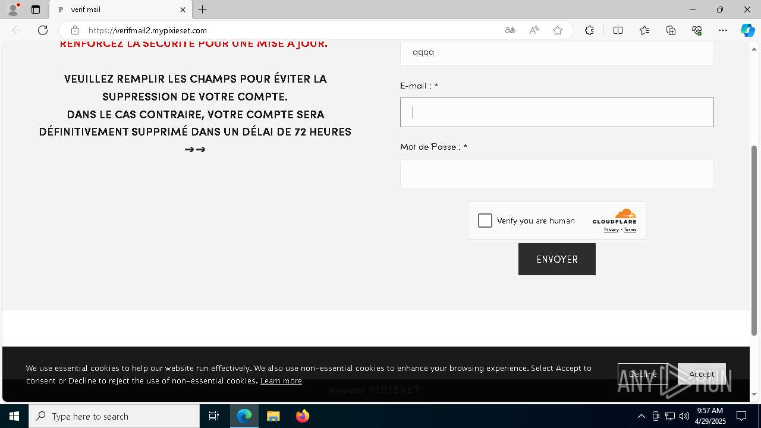Image resolution: width=761 pixels, height=428 pixels.
Task: Open the favorites list
Action: (x=644, y=30)
